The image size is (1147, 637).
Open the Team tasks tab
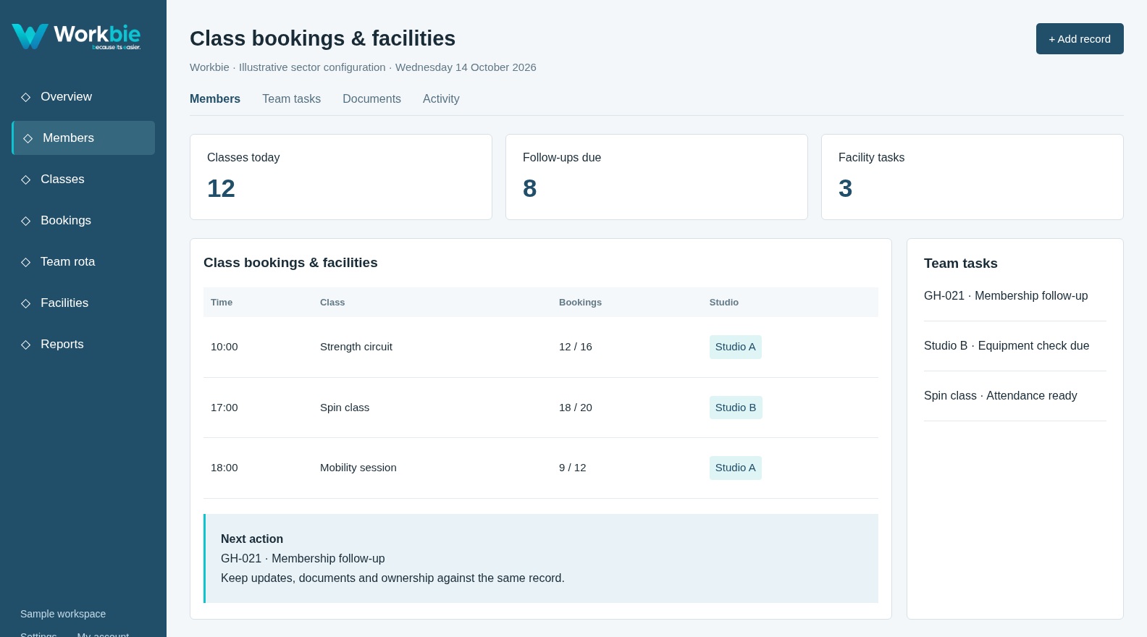(x=291, y=99)
